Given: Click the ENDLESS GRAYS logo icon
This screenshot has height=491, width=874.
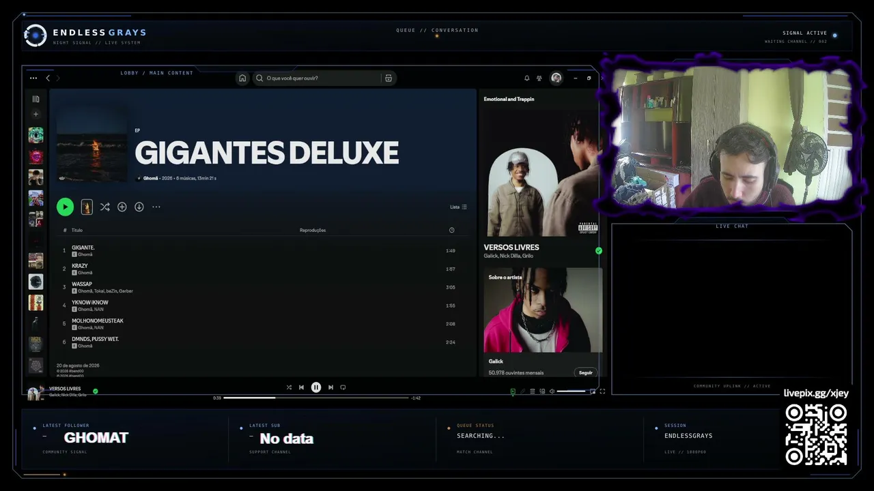Looking at the screenshot, I should coord(36,35).
